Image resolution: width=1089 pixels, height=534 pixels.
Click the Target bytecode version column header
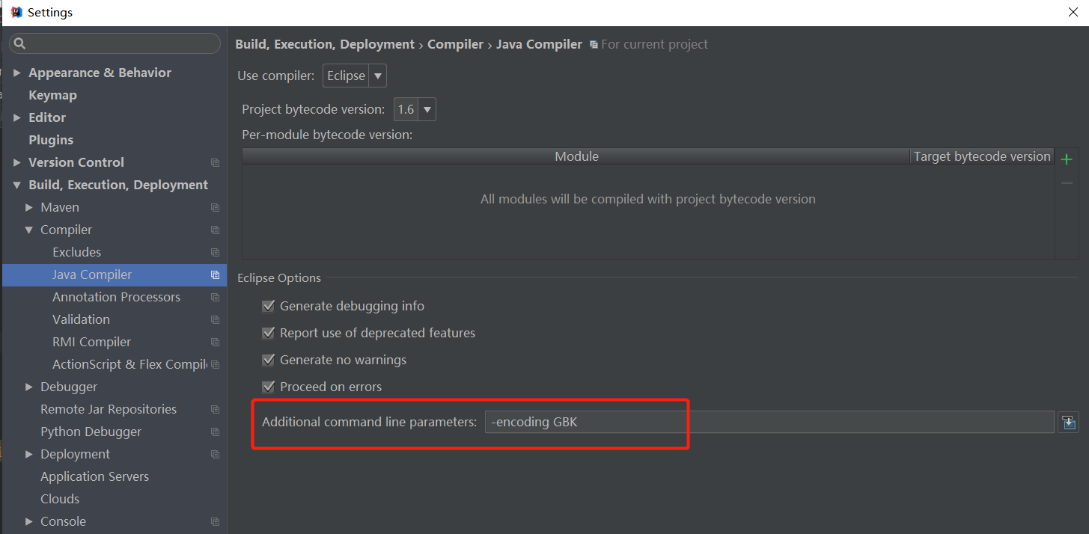981,156
